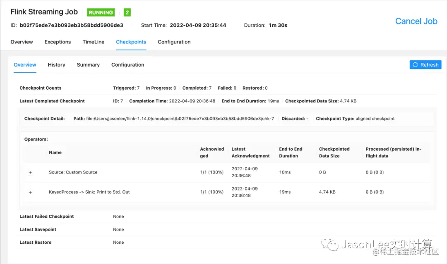Click the 4.74 KB cell in KeyedProcess row
Screen dimensions: 447x264
[x=327, y=192]
